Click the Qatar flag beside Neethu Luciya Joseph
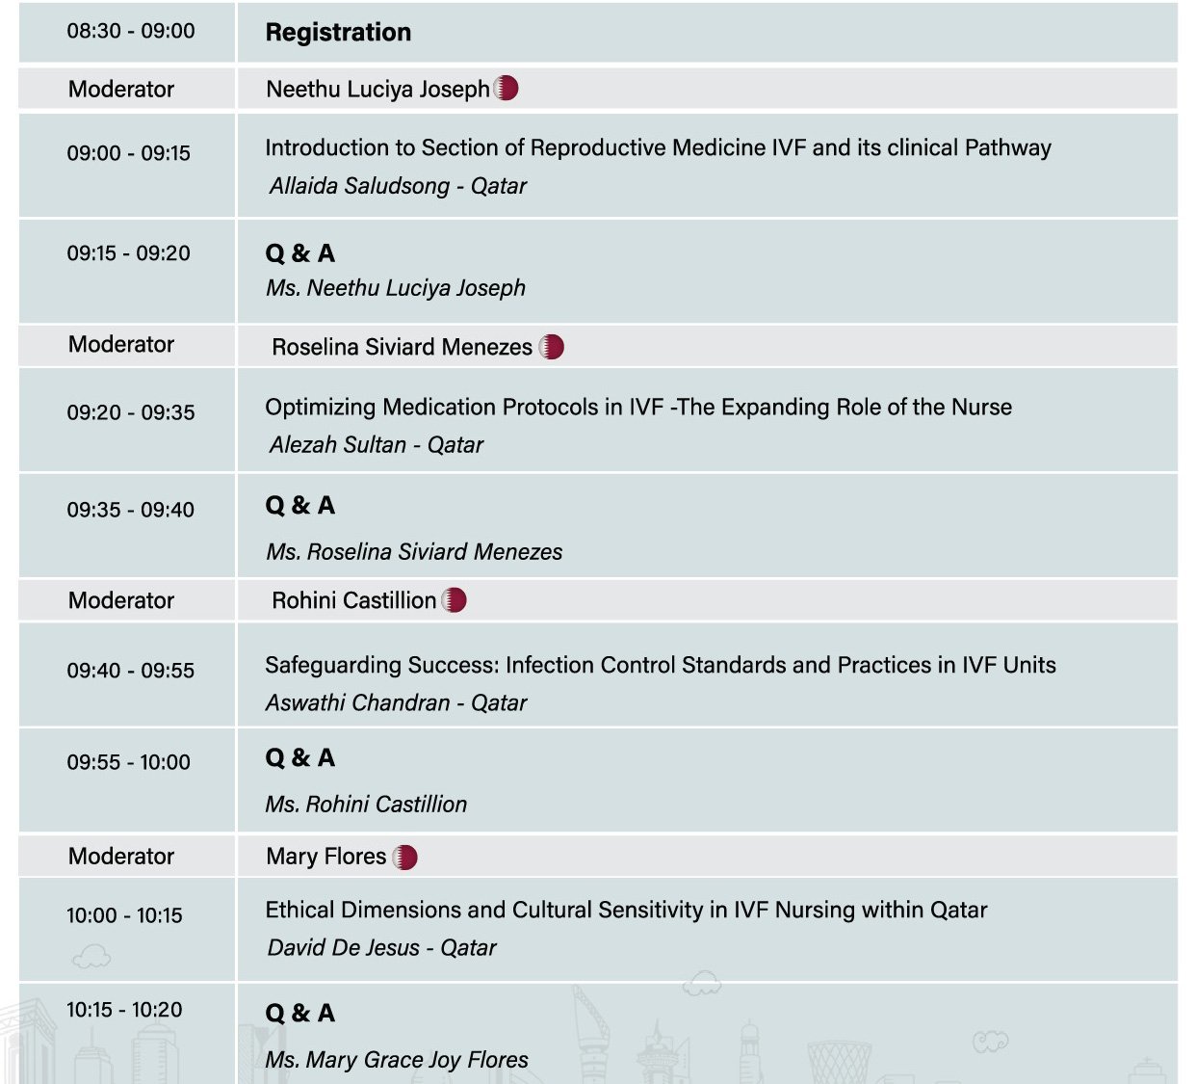Image resolution: width=1196 pixels, height=1084 pixels. coord(507,89)
